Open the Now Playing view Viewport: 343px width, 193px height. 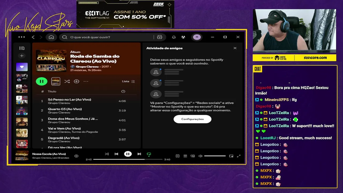click(x=177, y=156)
